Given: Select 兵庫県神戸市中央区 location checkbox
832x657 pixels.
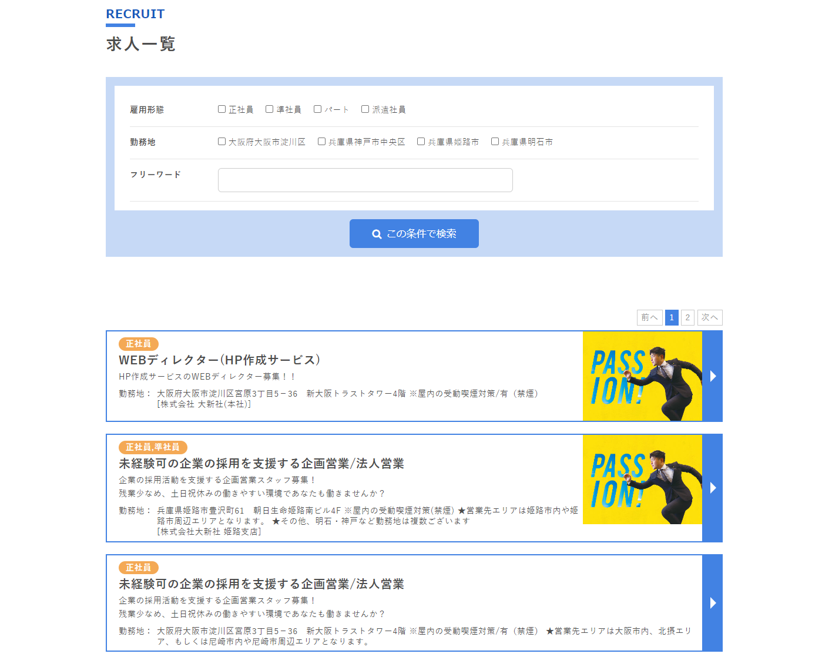Looking at the screenshot, I should click(x=322, y=142).
